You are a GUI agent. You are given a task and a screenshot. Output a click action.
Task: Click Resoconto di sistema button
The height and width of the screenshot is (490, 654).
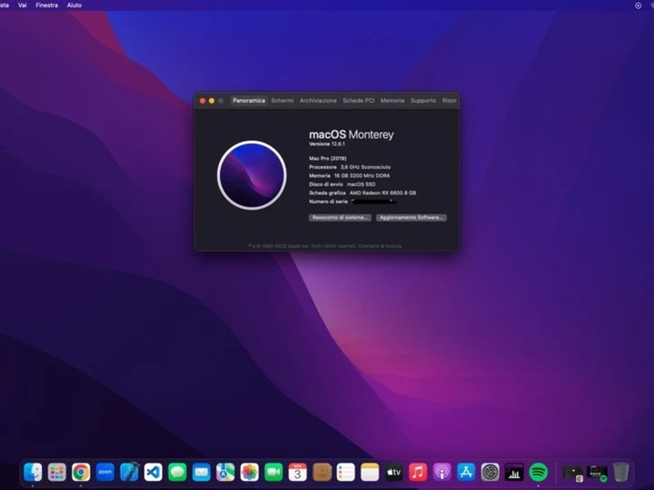(x=340, y=218)
